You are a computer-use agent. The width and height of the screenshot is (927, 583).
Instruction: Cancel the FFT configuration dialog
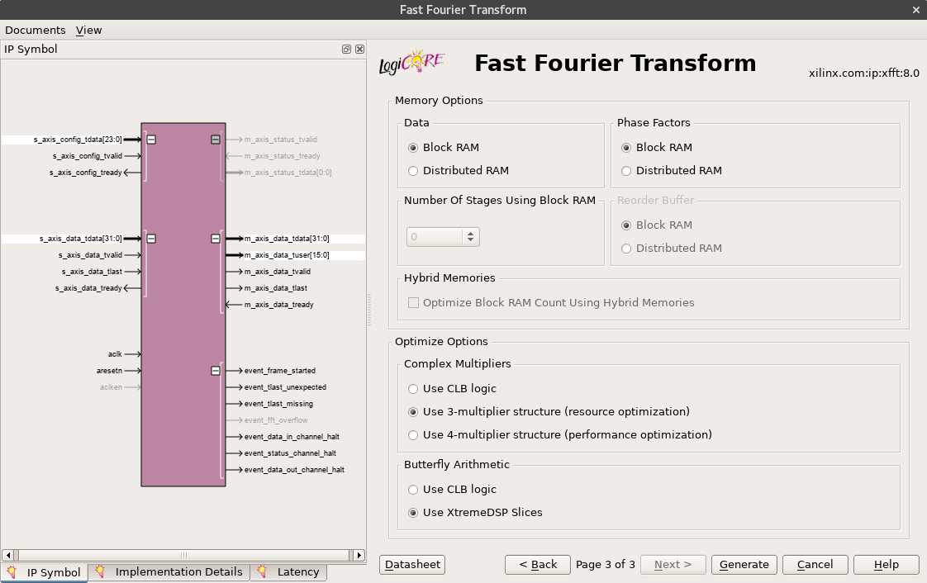pyautogui.click(x=815, y=565)
